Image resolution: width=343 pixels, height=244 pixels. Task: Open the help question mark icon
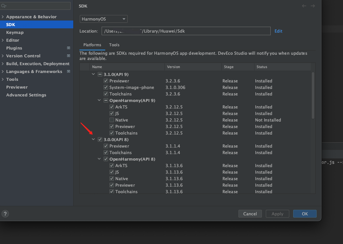point(5,214)
